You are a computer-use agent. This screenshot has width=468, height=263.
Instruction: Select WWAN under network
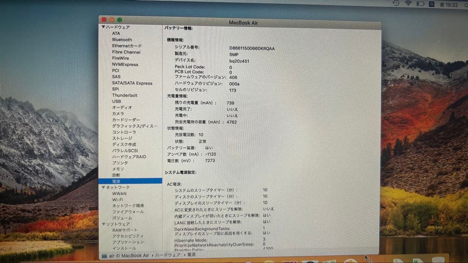(x=119, y=194)
